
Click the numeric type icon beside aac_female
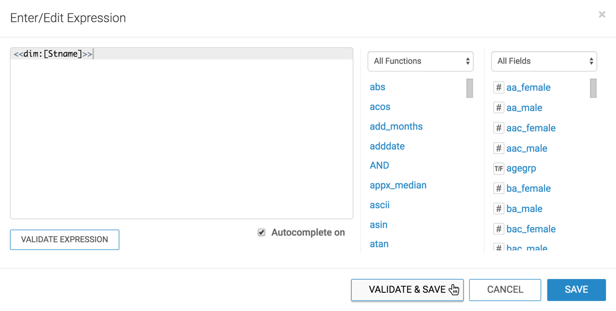tap(498, 128)
